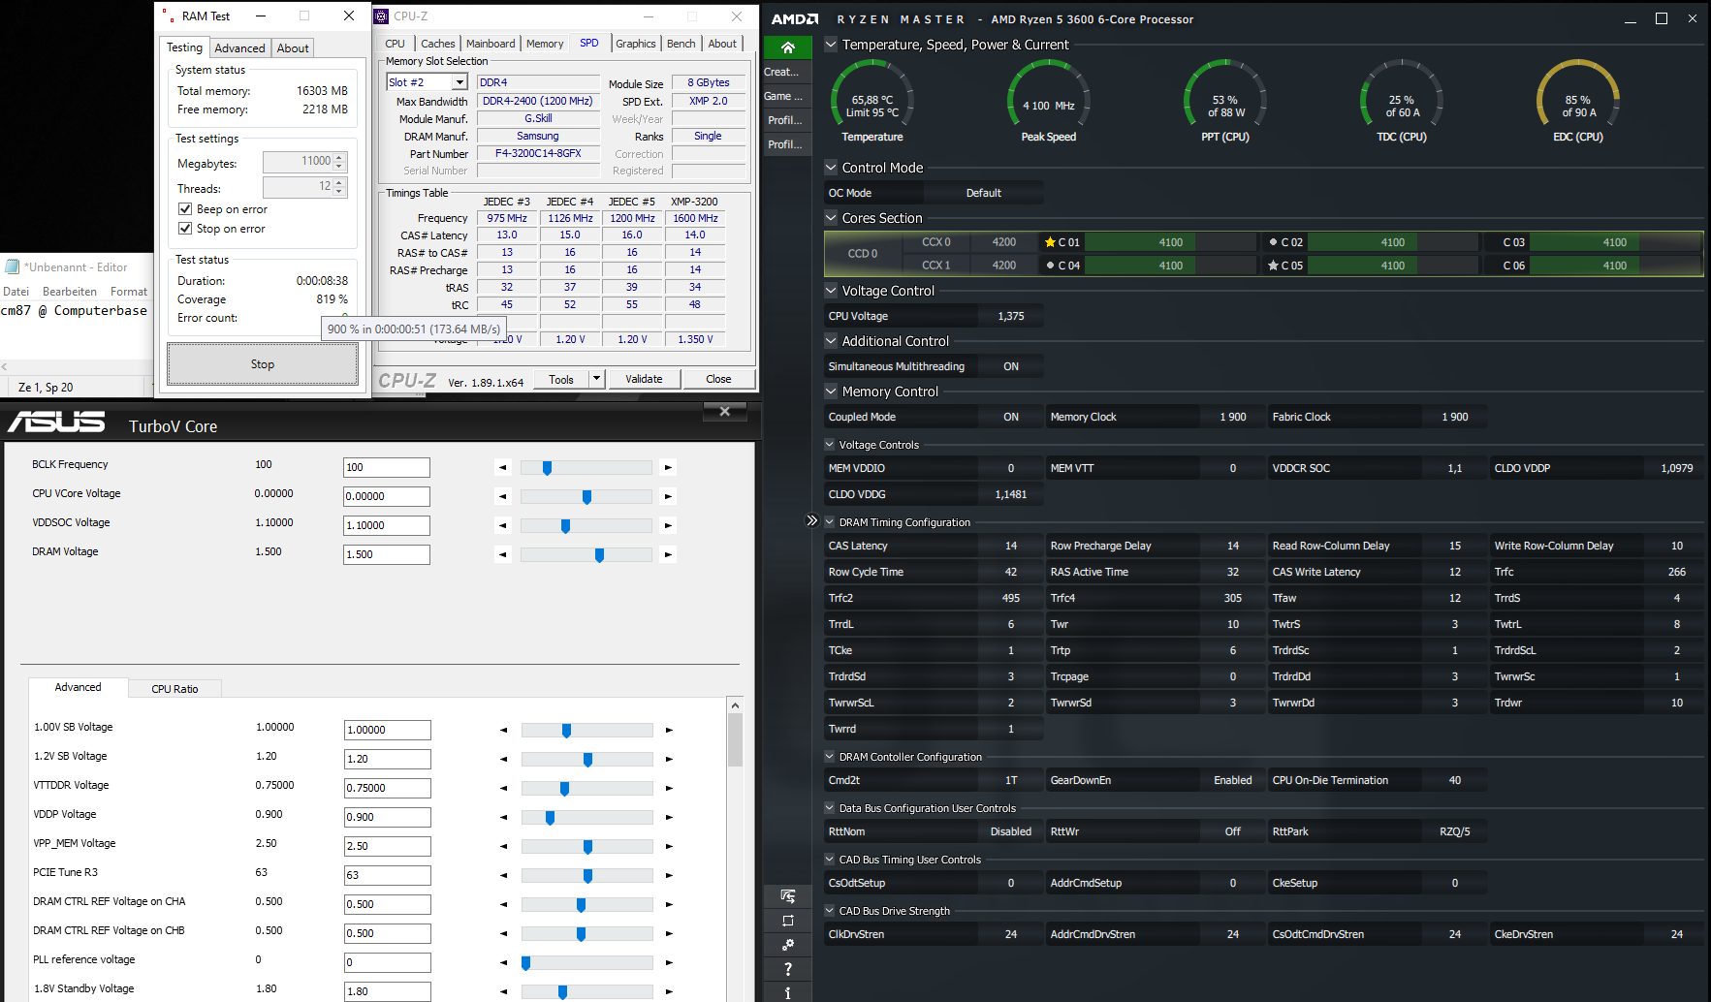Collapse the CAD Bus Drive Strength section
This screenshot has height=1002, width=1711.
click(830, 911)
